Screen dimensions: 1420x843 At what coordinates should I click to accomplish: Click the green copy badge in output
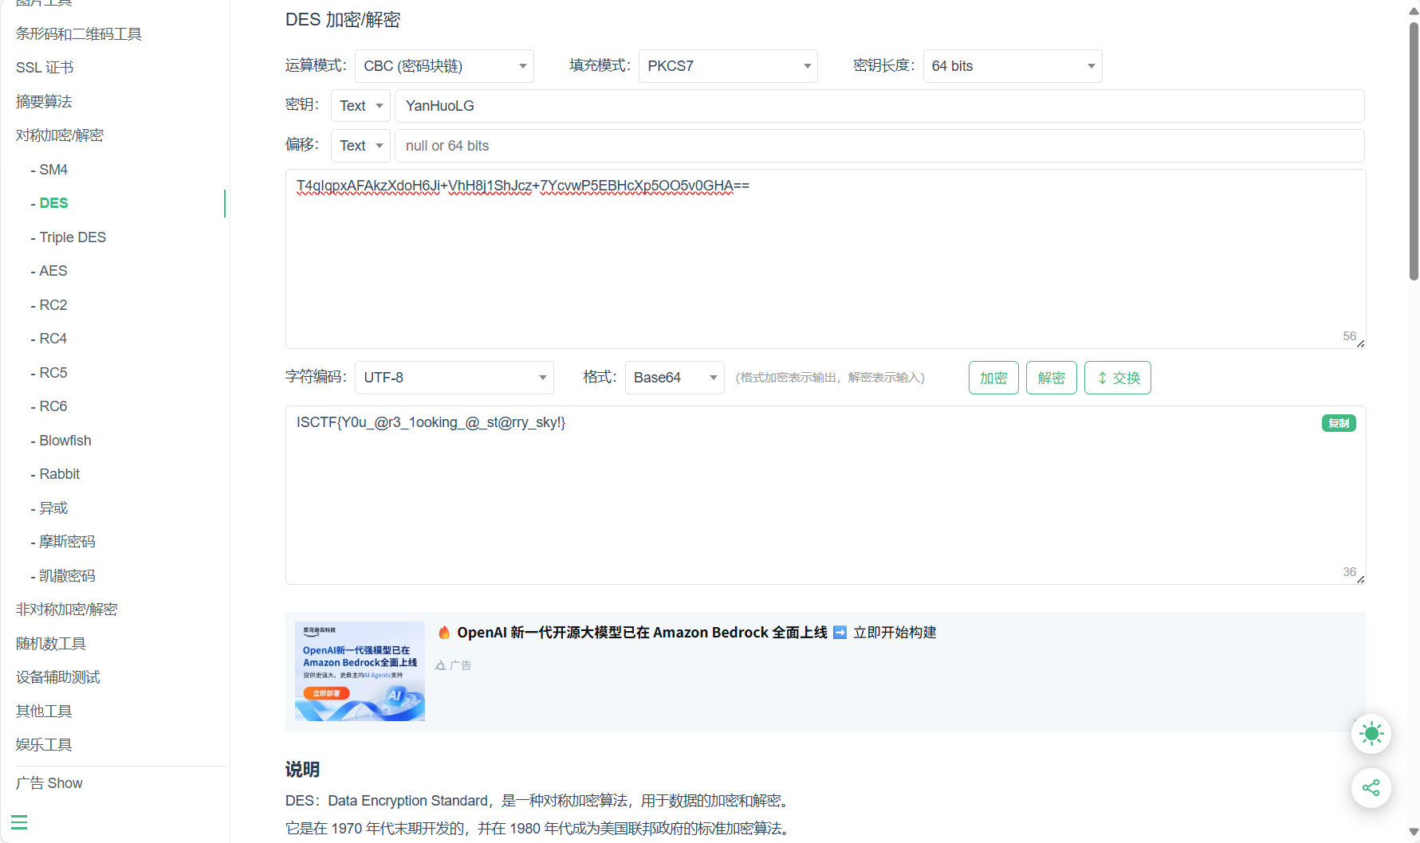click(x=1338, y=423)
